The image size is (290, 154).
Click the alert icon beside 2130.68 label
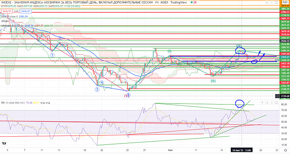click(277, 96)
